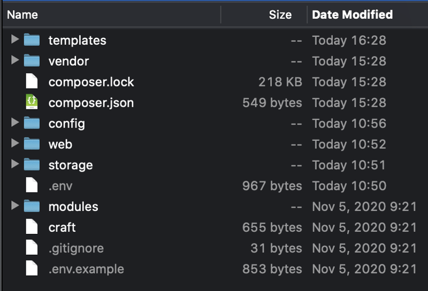Expand the modules folder disclosure triangle
This screenshot has width=428, height=291.
[15, 206]
